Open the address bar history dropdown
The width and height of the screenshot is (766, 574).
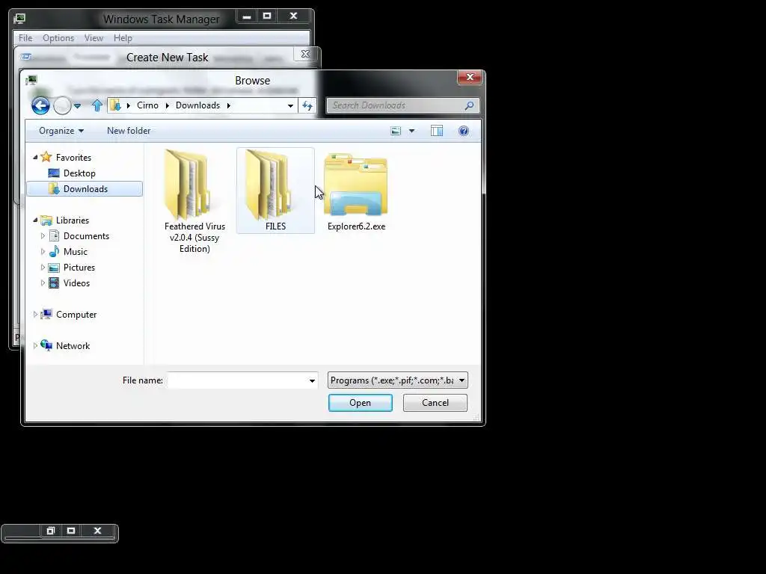click(290, 105)
